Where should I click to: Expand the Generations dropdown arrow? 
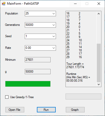(54, 25)
